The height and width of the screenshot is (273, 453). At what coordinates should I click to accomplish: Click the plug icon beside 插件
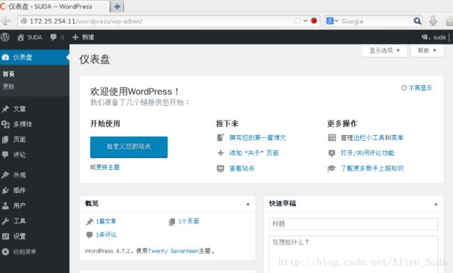5,190
